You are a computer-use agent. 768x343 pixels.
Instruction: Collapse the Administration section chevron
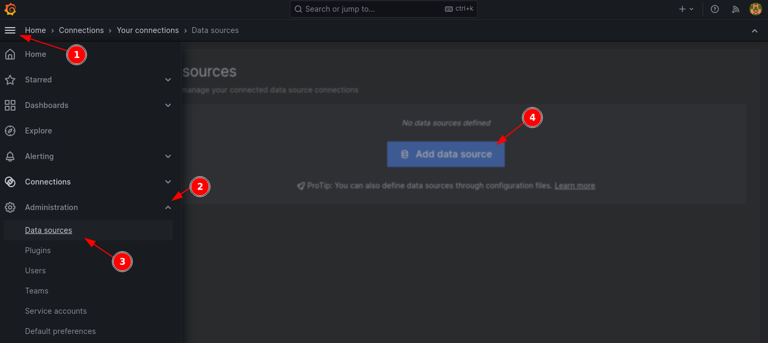point(168,207)
